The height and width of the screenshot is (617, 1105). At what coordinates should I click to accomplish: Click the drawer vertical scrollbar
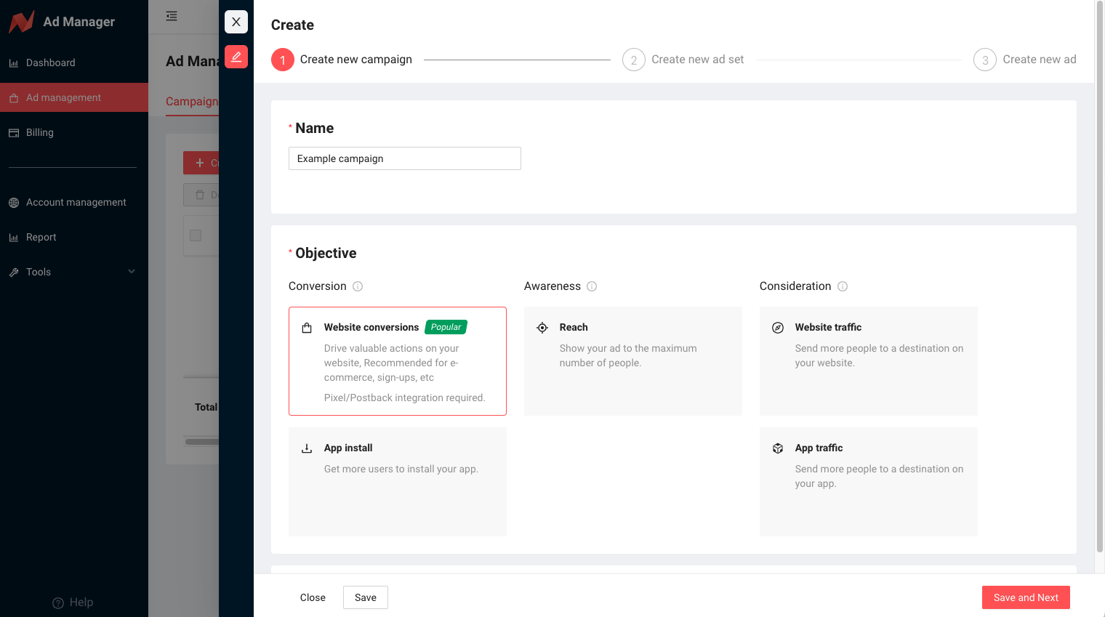point(1100,276)
